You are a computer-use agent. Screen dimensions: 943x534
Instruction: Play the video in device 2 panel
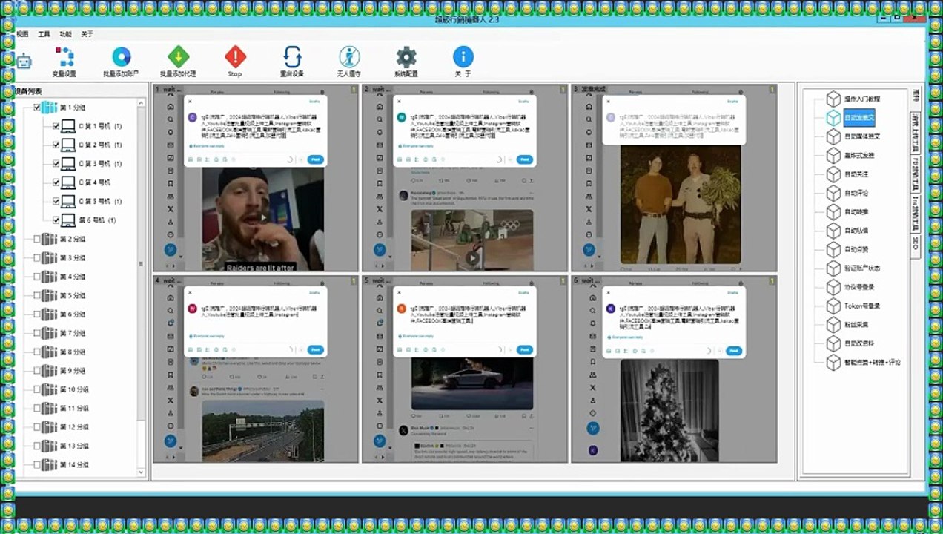(x=472, y=257)
